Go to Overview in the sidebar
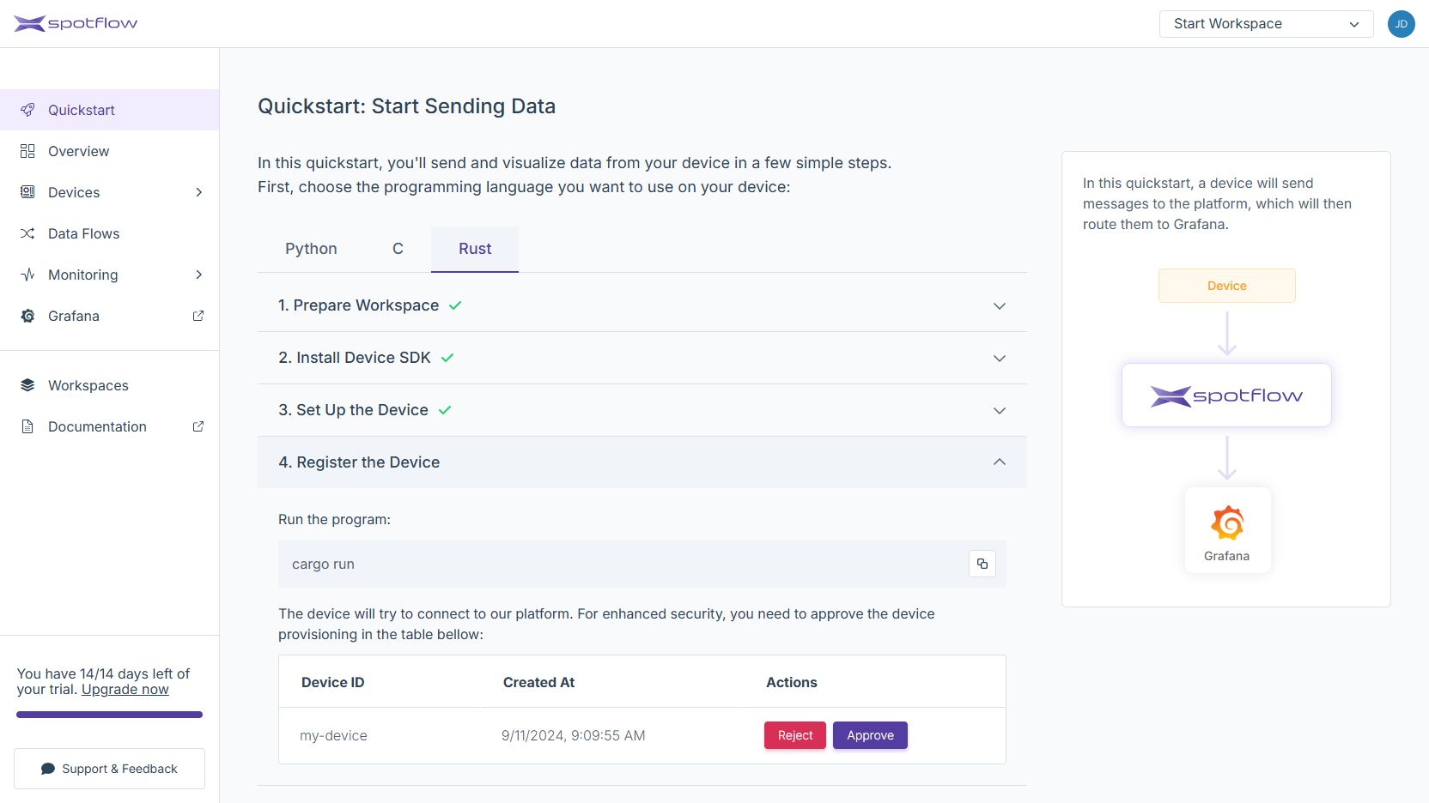1429x803 pixels. pos(109,151)
